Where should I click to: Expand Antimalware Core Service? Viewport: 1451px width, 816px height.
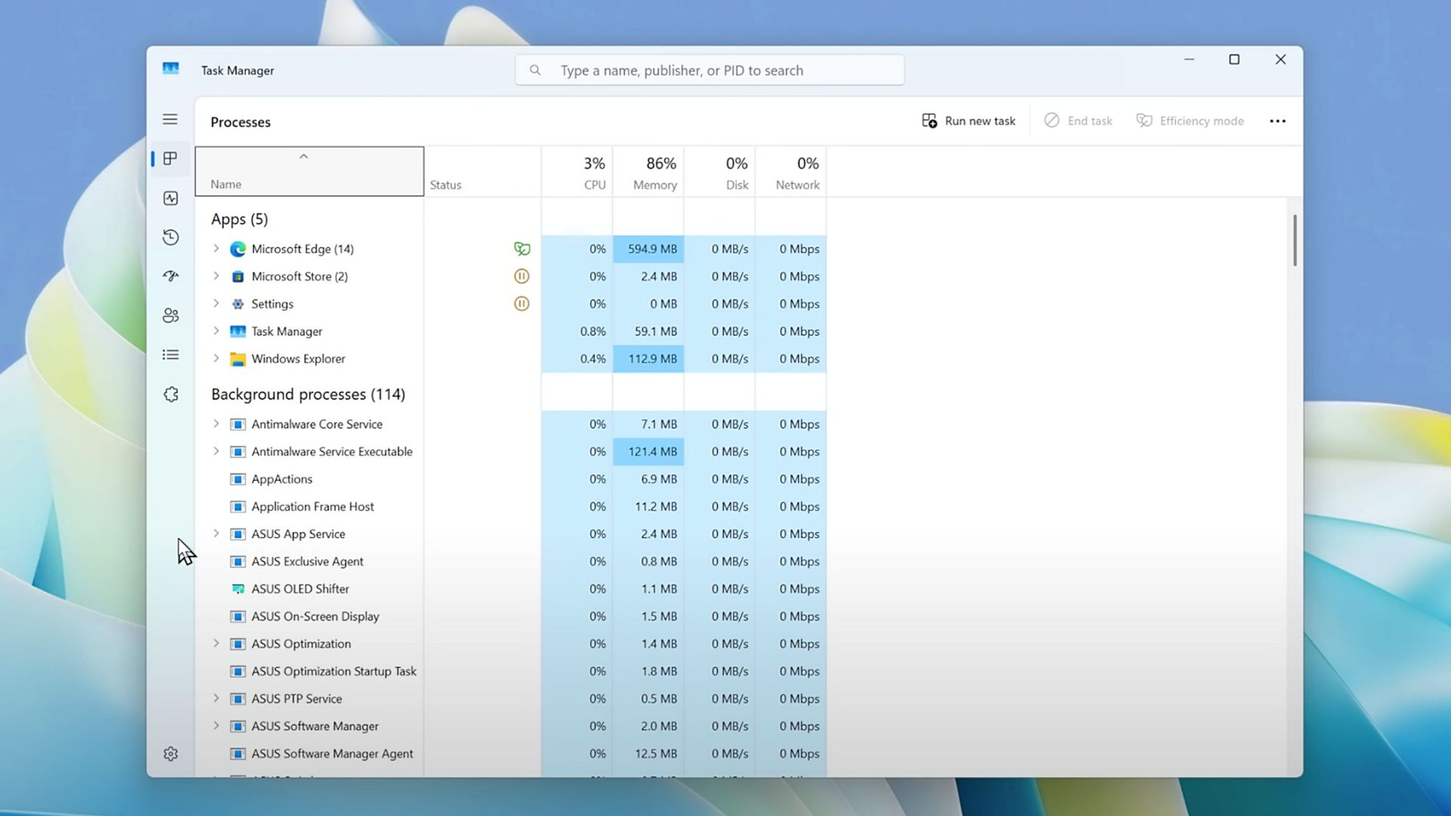tap(216, 424)
